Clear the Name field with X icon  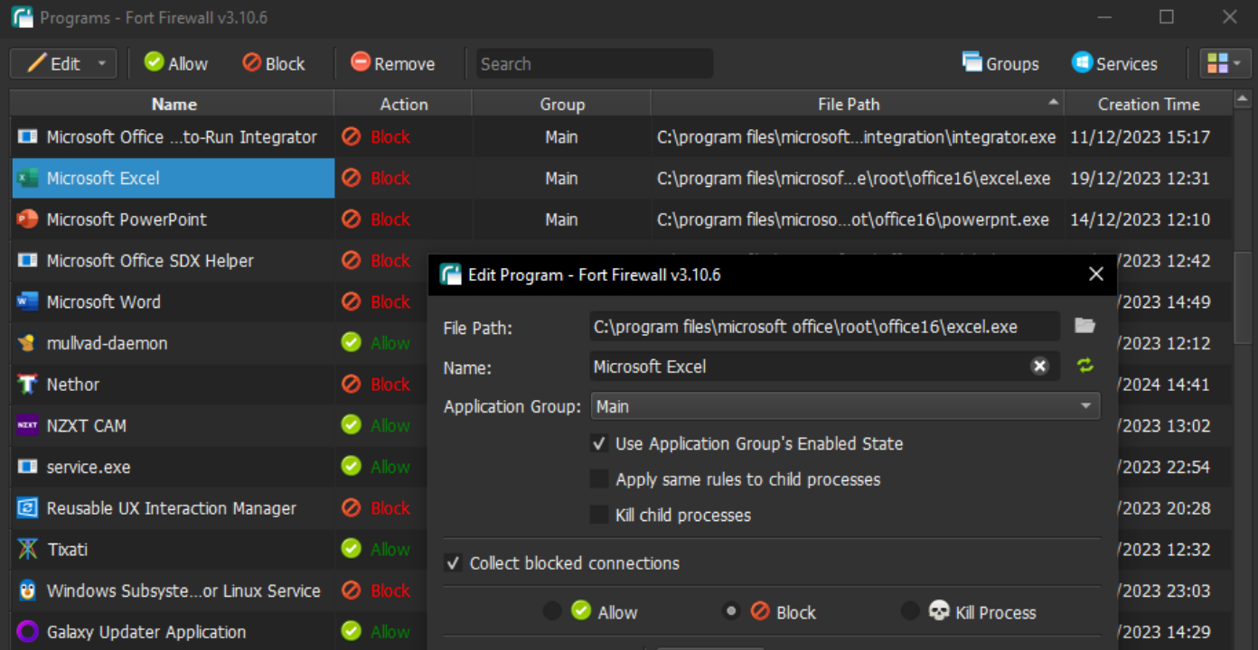tap(1039, 366)
